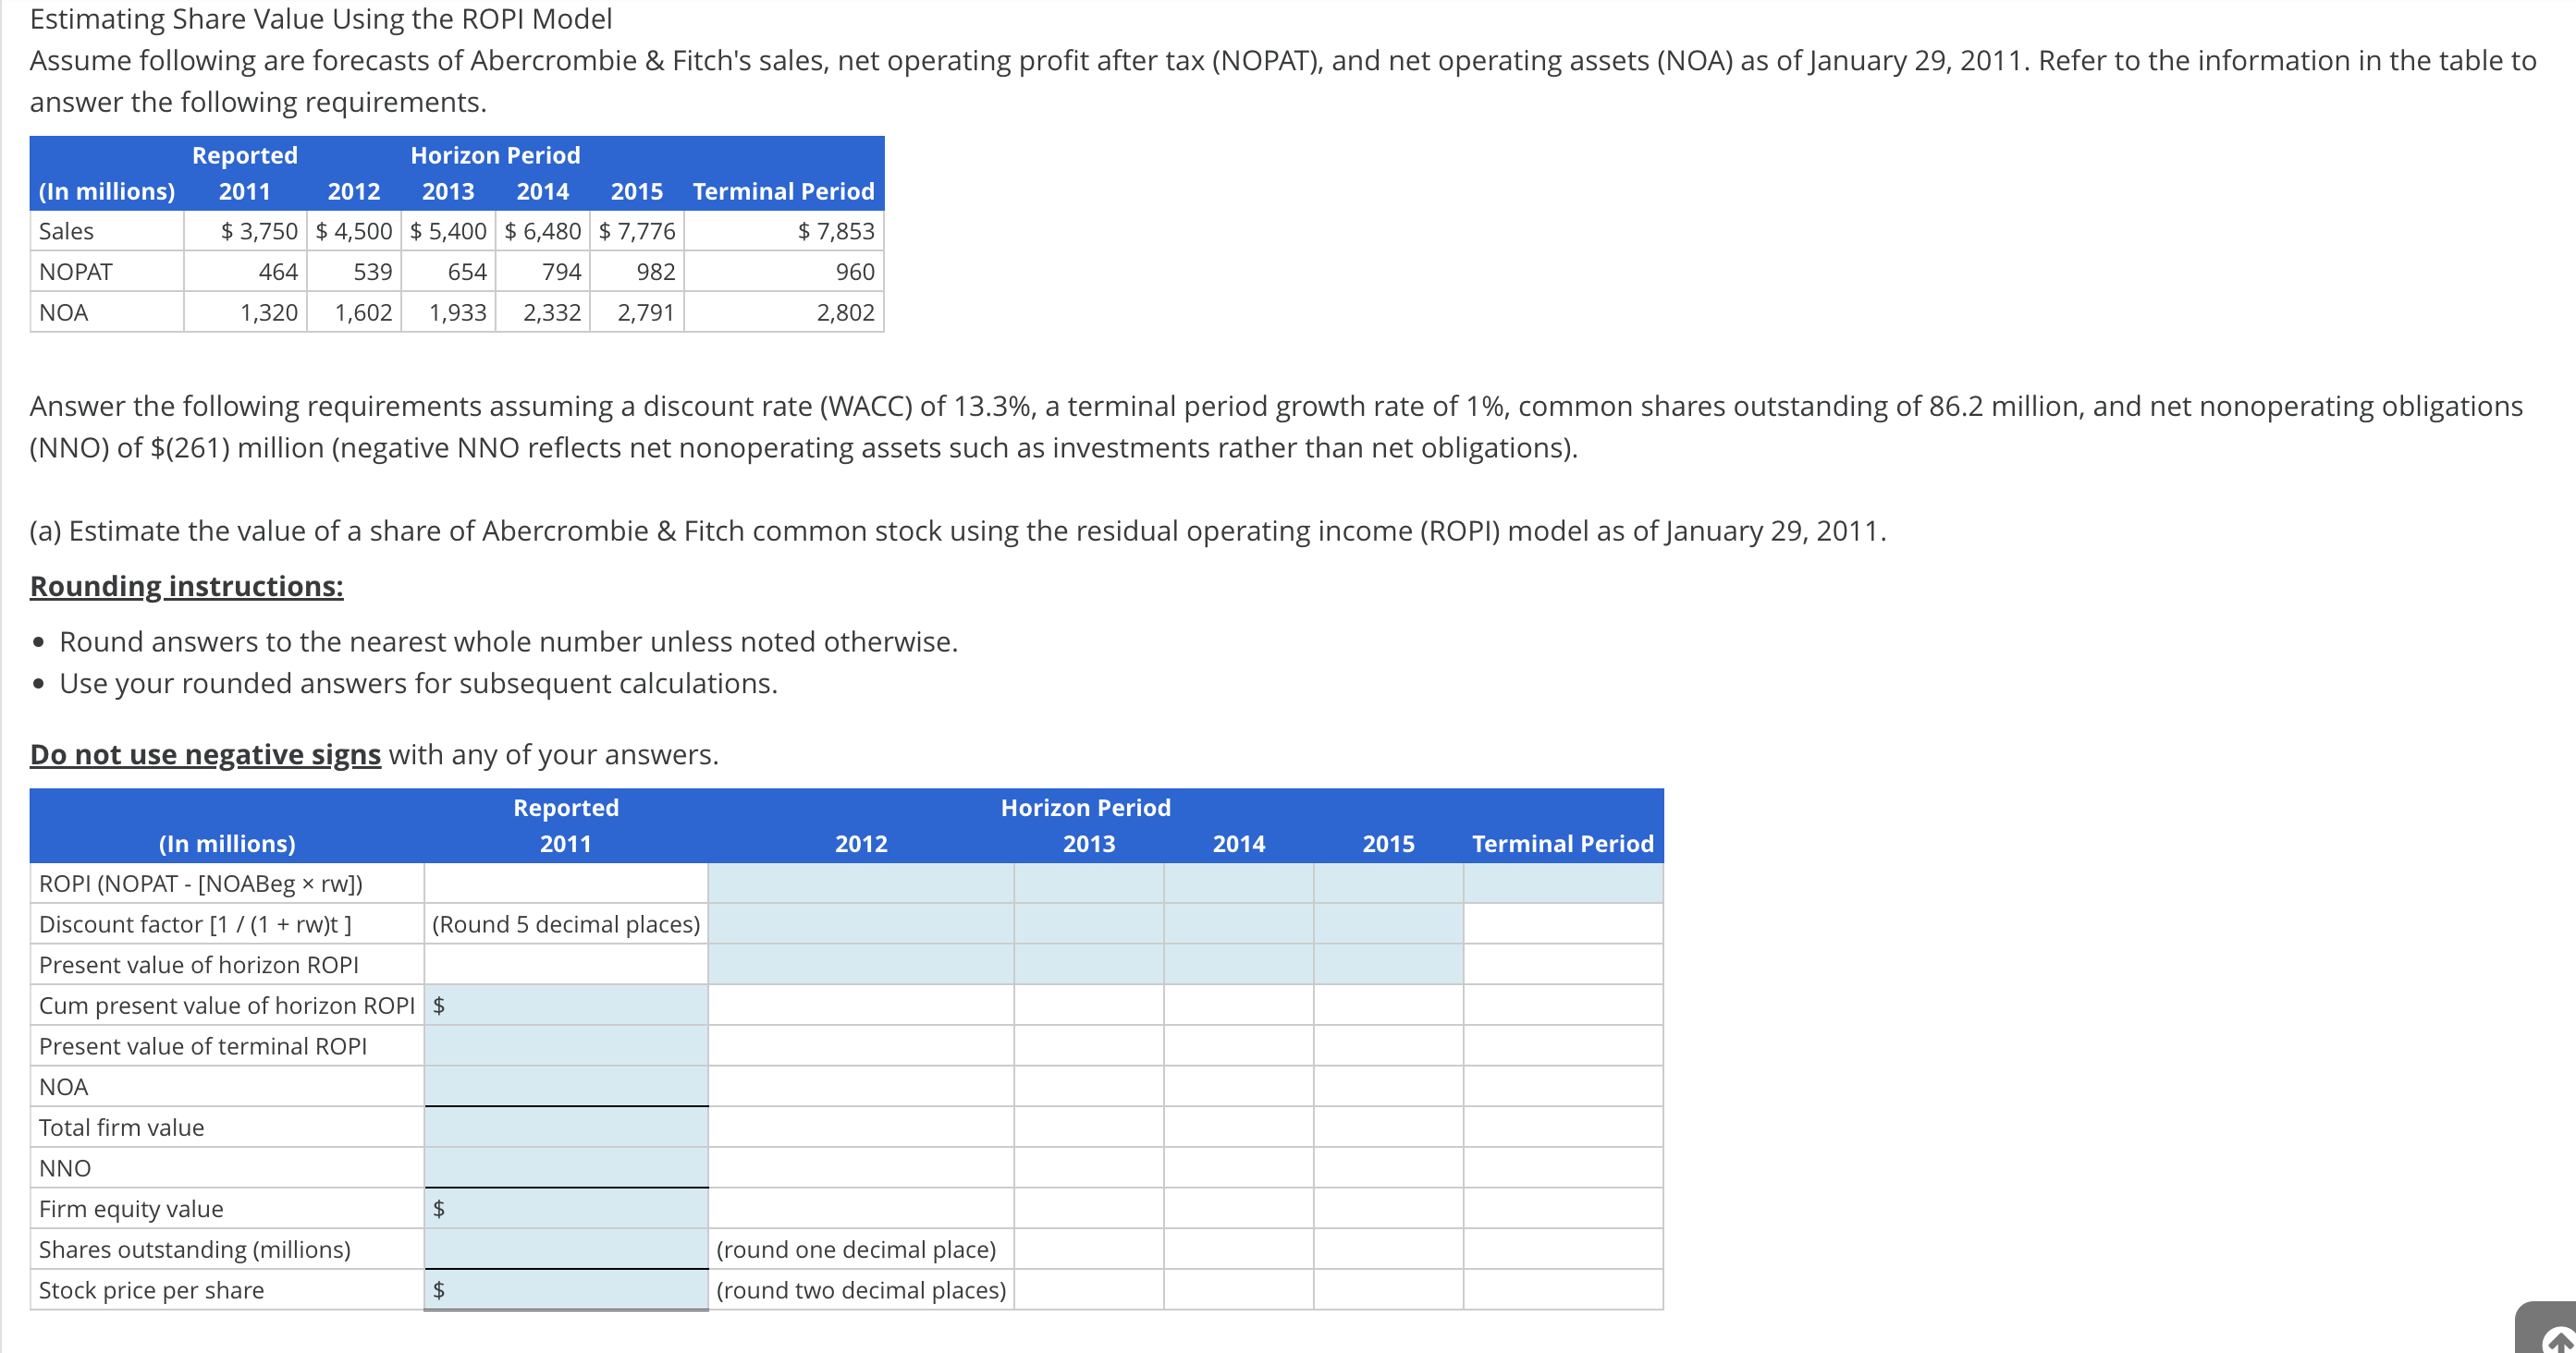The height and width of the screenshot is (1353, 2576).
Task: Click Present value of horizon ROPI 2014 cell
Action: tap(1238, 964)
